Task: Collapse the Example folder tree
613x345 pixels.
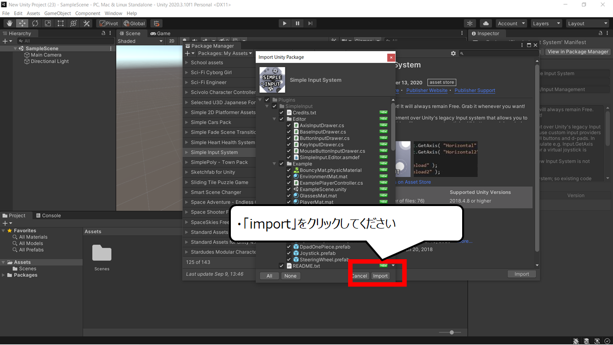Action: [x=274, y=164]
